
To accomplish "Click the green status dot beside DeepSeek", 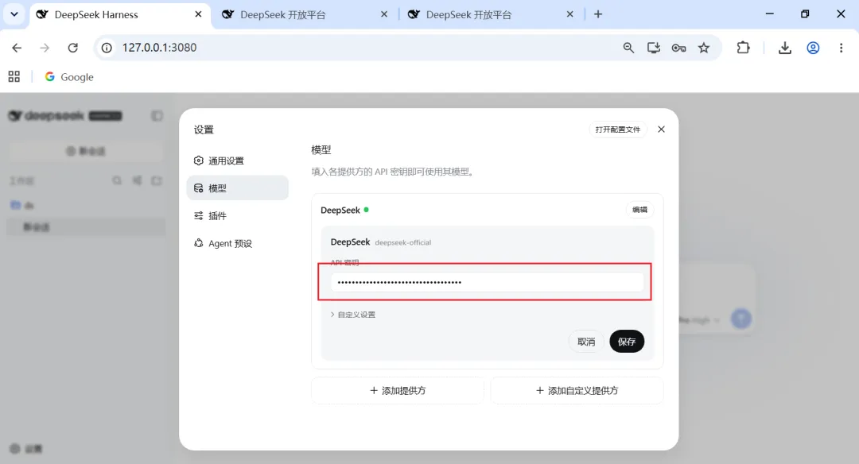I will tap(366, 210).
